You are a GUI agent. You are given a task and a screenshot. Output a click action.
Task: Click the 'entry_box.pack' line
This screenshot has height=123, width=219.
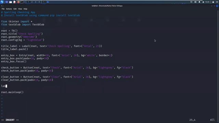click(x=25, y=58)
